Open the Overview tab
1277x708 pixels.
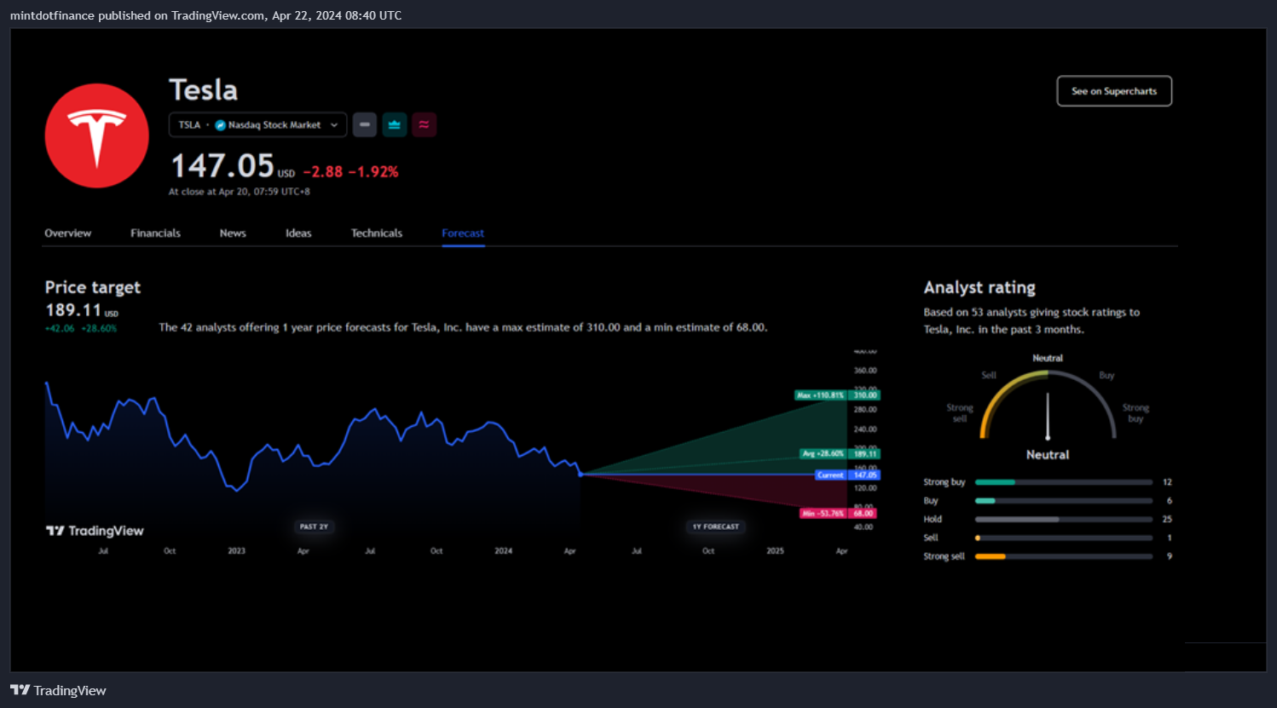pos(68,233)
